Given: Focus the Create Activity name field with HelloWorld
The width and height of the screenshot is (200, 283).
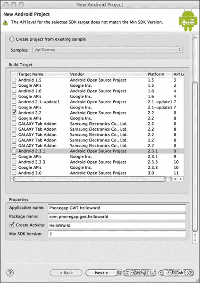Looking at the screenshot, I should [117, 225].
